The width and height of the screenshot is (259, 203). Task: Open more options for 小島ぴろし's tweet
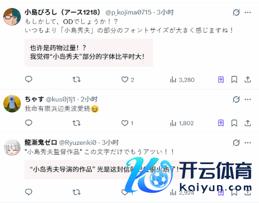[x=248, y=13]
